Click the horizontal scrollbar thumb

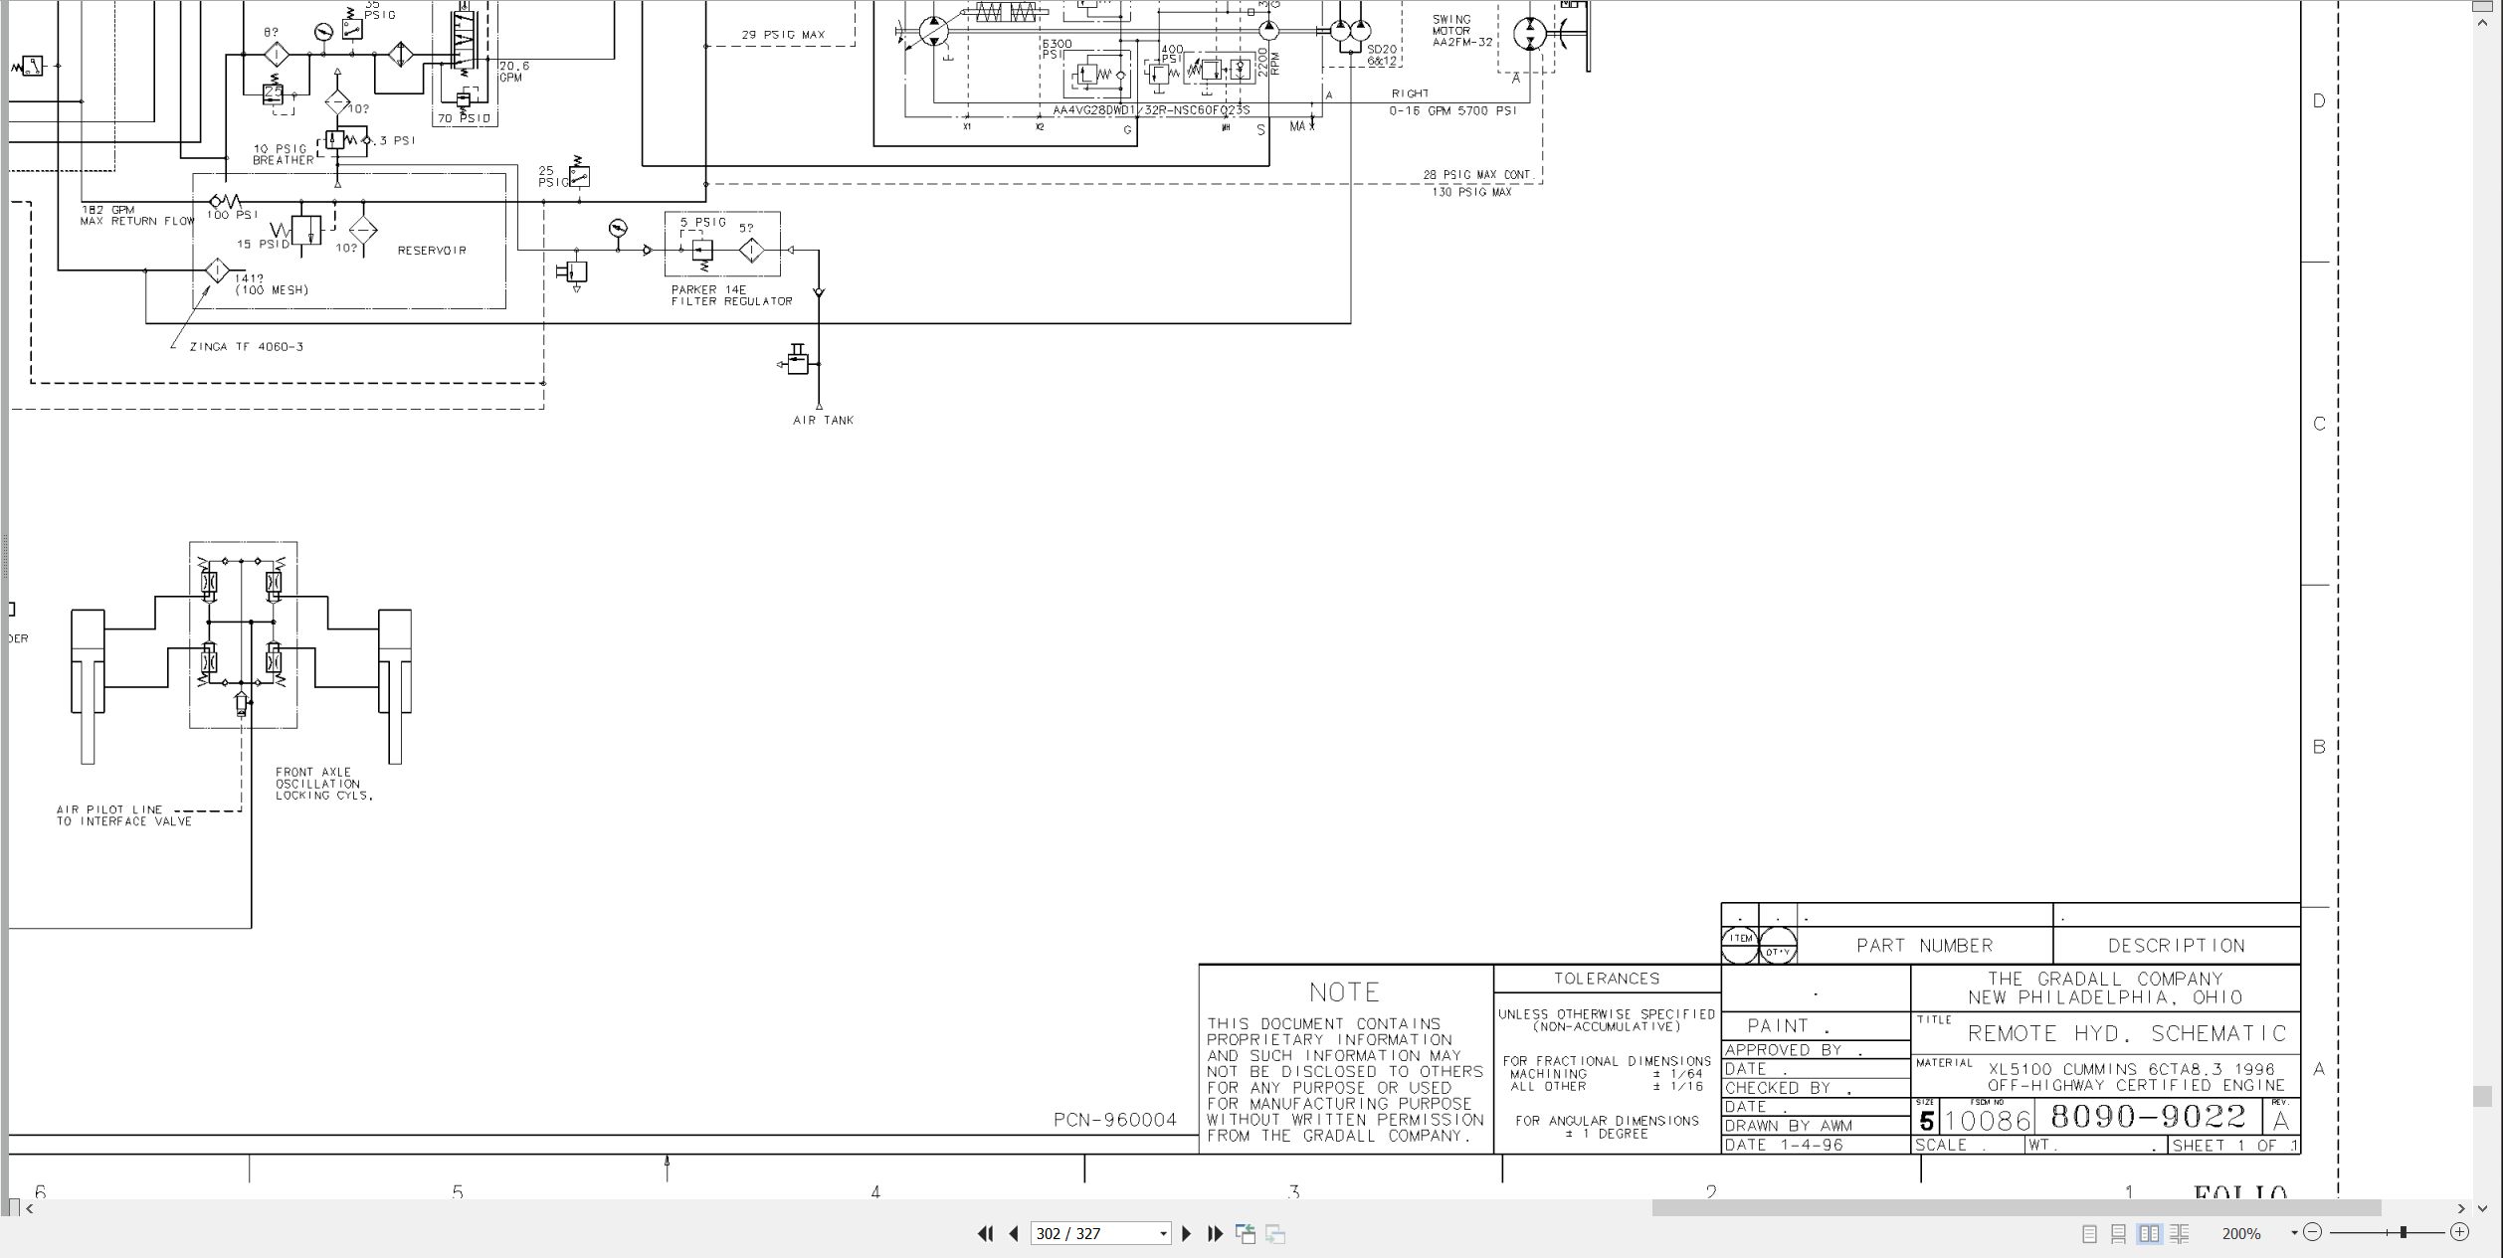click(x=2016, y=1208)
